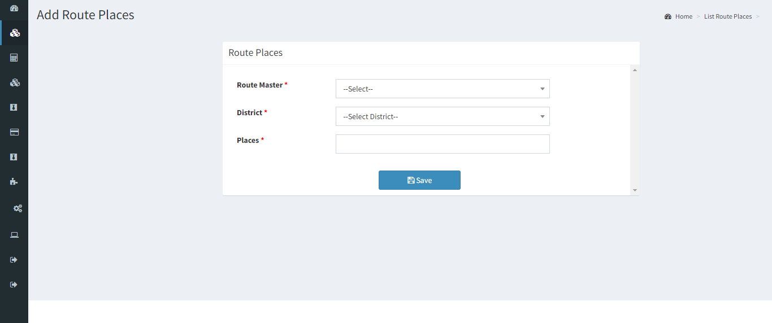
Task: Open the List Route Places breadcrumb
Action: click(x=728, y=16)
